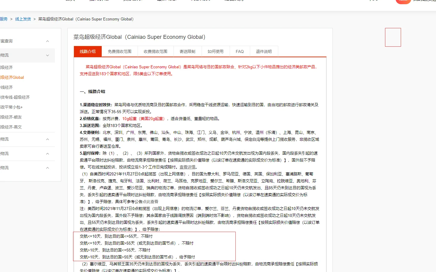Expand the 物流 section below 级经济-燕文
This screenshot has width=436, height=272.
(x=47, y=139)
